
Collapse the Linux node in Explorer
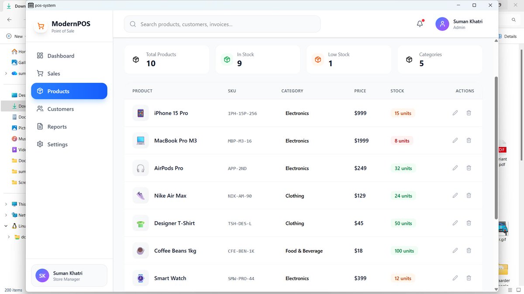pos(6,226)
